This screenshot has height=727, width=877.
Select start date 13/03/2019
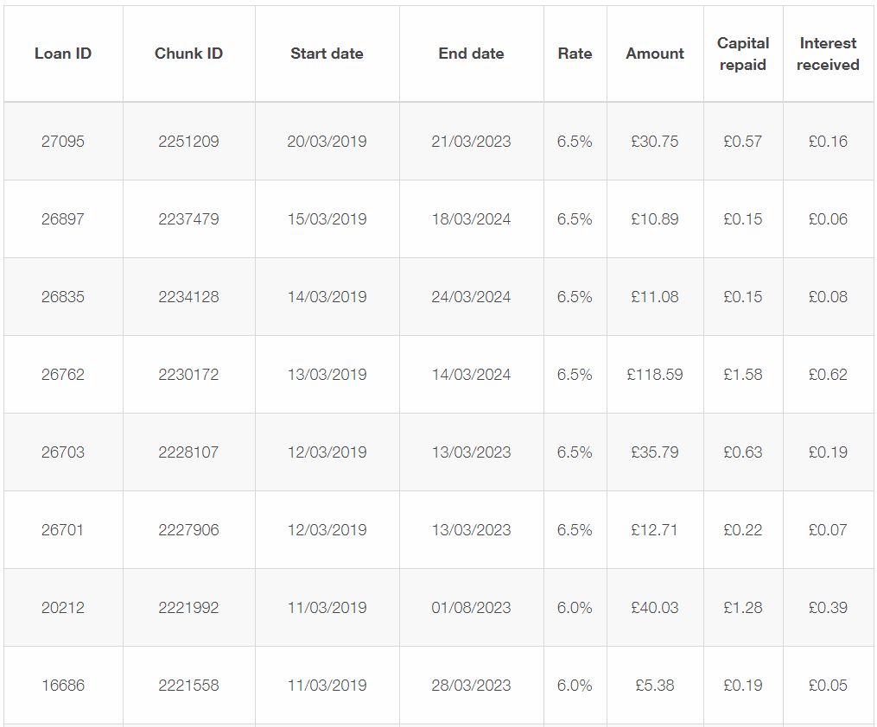tap(327, 375)
